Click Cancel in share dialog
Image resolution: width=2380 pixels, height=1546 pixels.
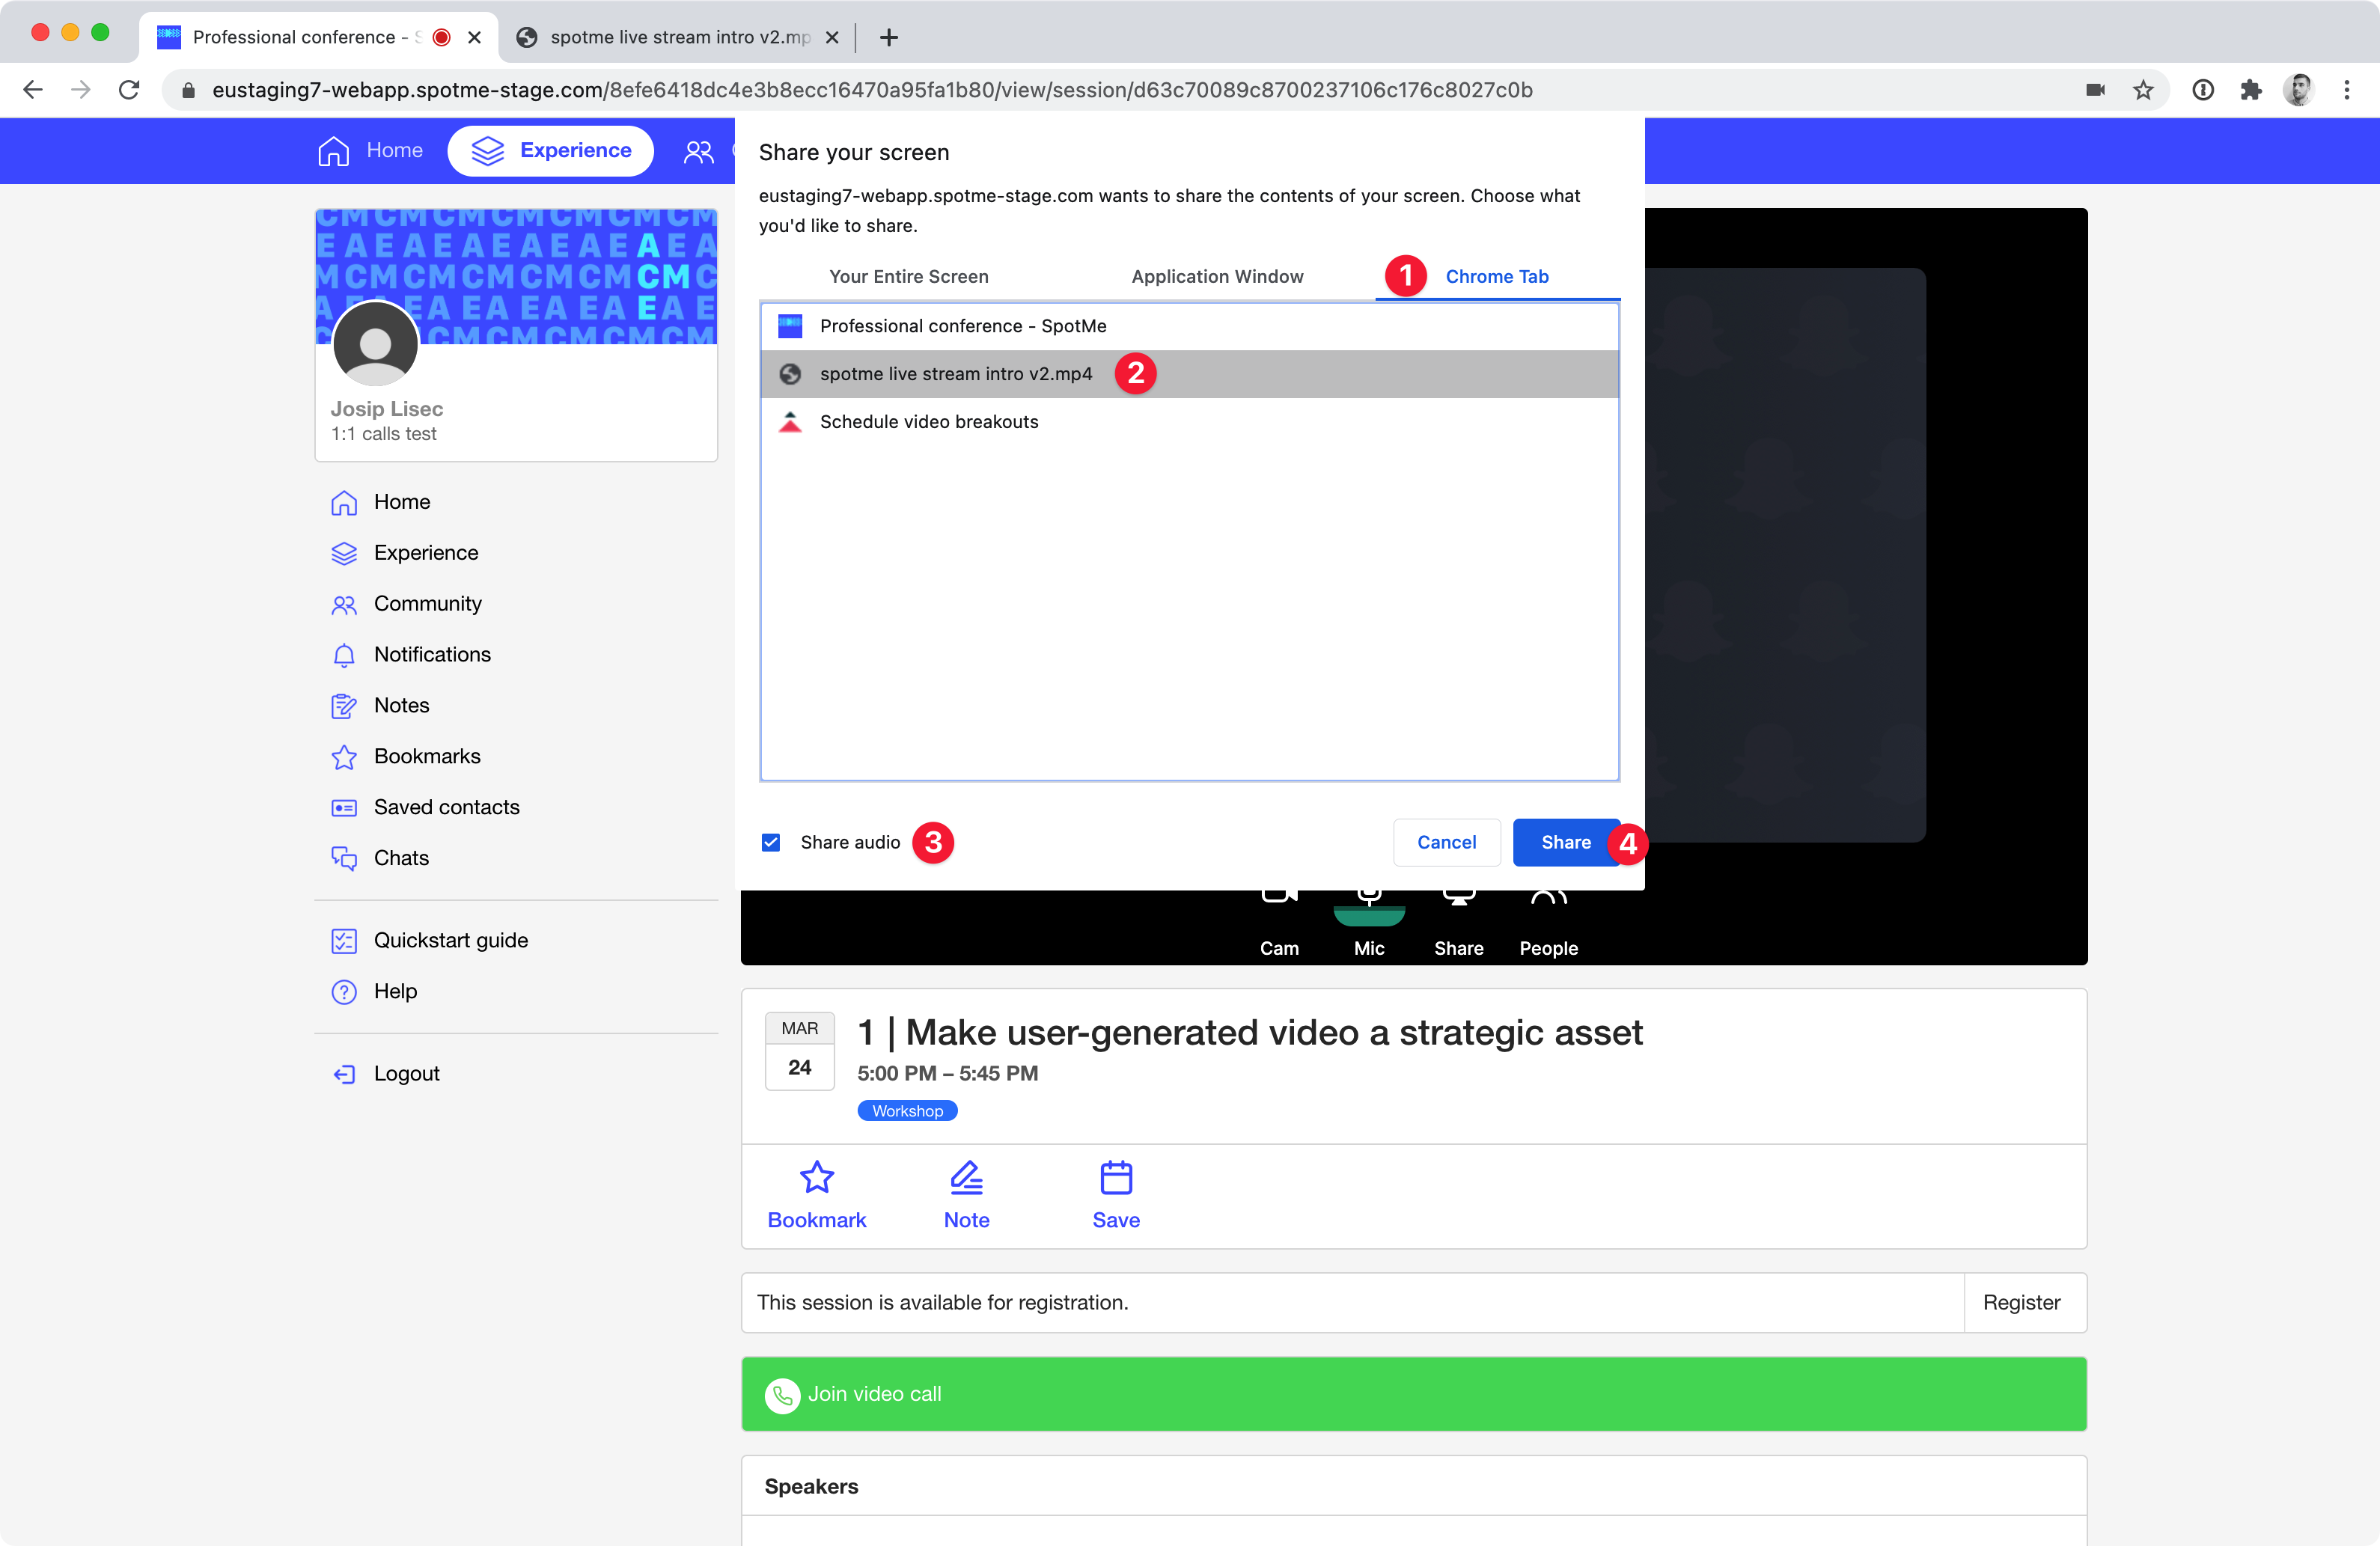(x=1446, y=843)
